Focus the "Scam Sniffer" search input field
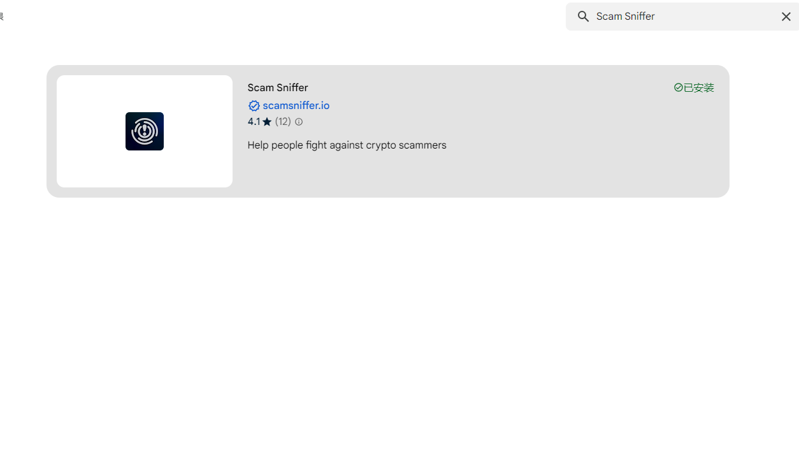Screen dimensions: 799x452 [683, 17]
